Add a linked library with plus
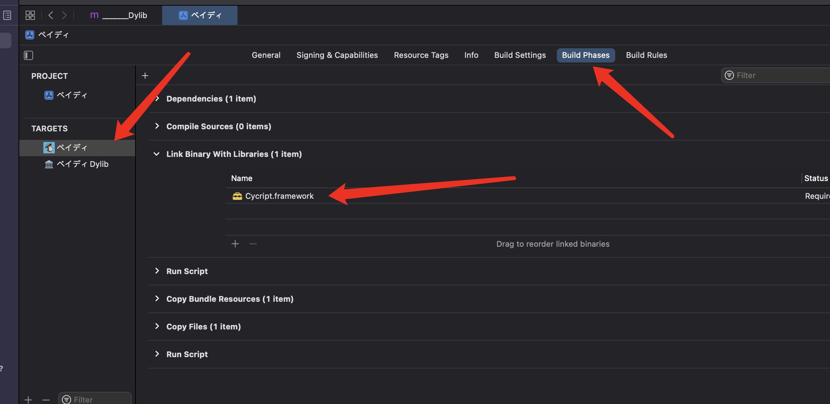The height and width of the screenshot is (404, 830). click(x=235, y=244)
